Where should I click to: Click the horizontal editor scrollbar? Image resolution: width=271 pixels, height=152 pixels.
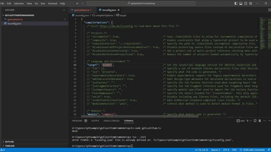[x=140, y=117]
